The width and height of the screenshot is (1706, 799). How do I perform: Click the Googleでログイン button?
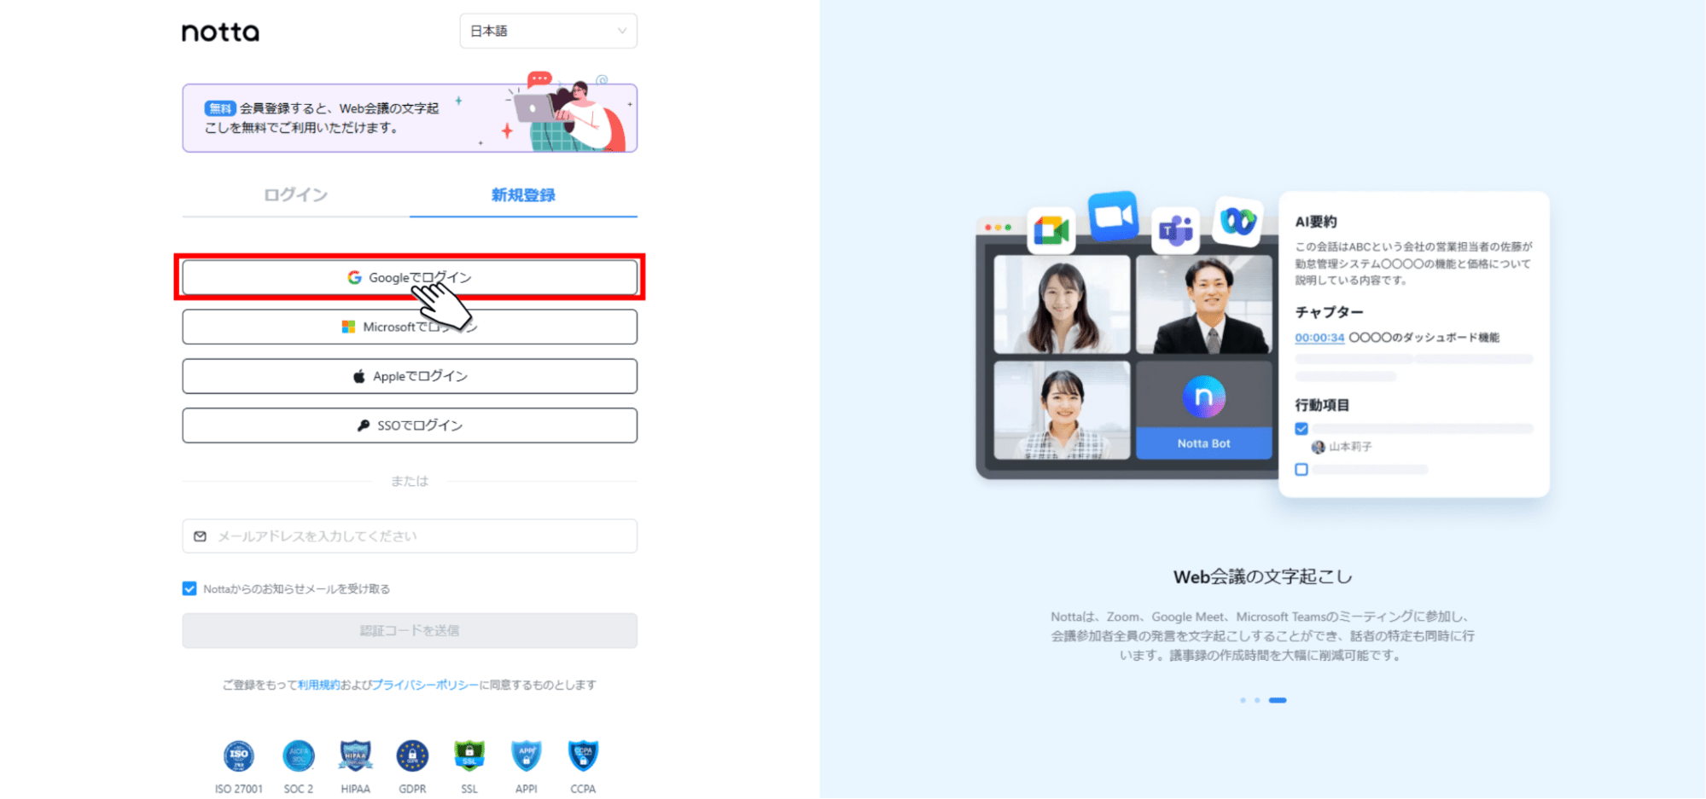tap(410, 277)
